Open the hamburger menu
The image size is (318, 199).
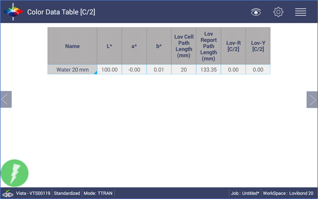pos(301,12)
